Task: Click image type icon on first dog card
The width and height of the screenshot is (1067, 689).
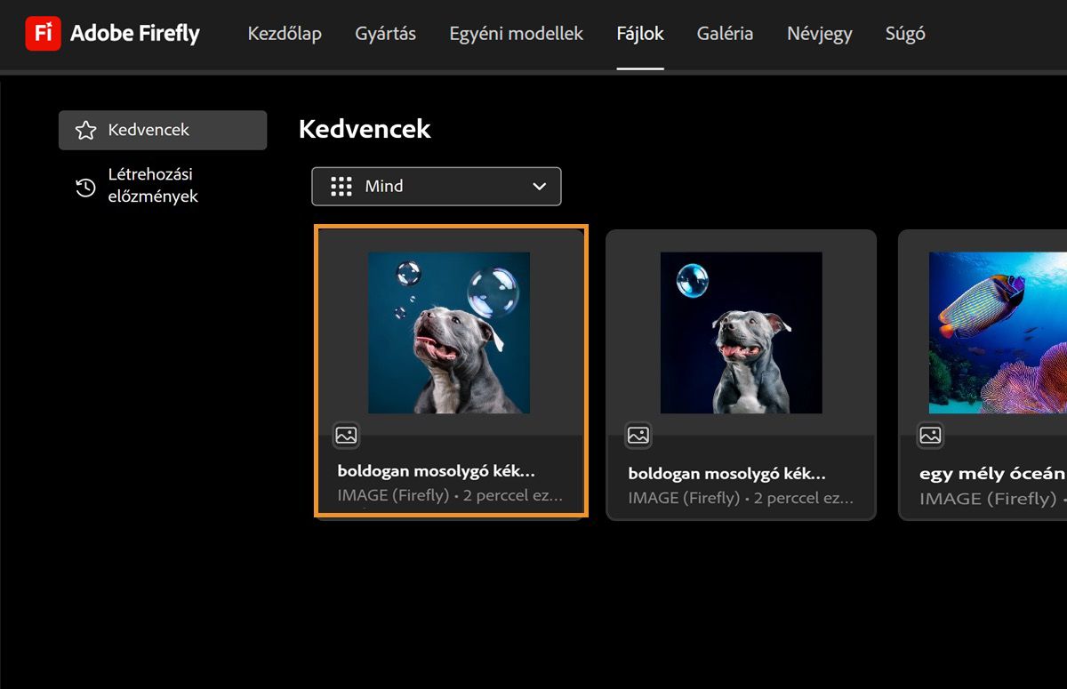Action: click(347, 435)
